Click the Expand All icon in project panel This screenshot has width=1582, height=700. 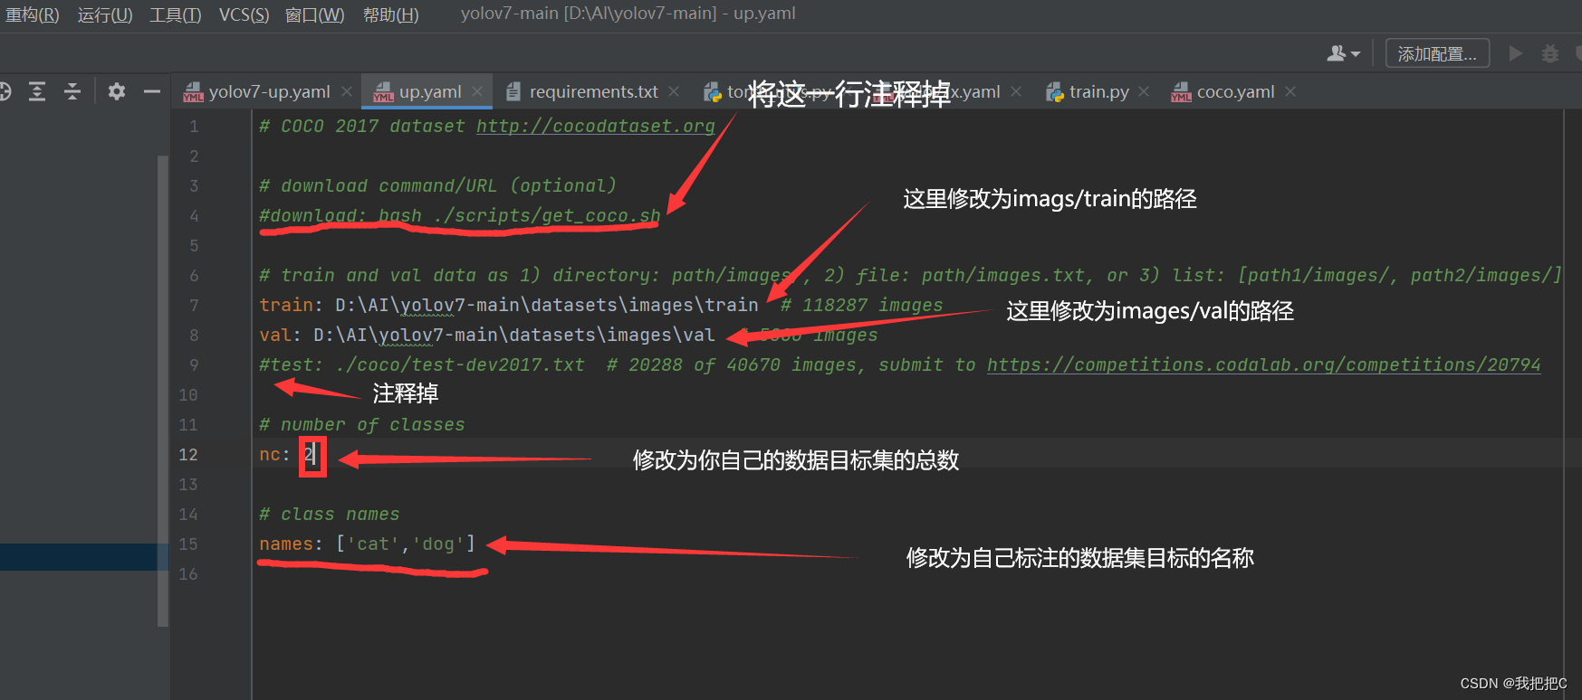point(37,90)
